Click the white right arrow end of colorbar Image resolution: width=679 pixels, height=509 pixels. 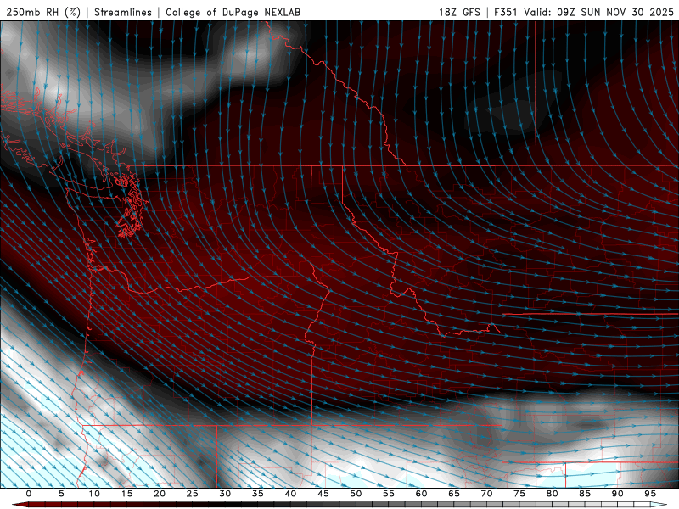click(x=659, y=505)
